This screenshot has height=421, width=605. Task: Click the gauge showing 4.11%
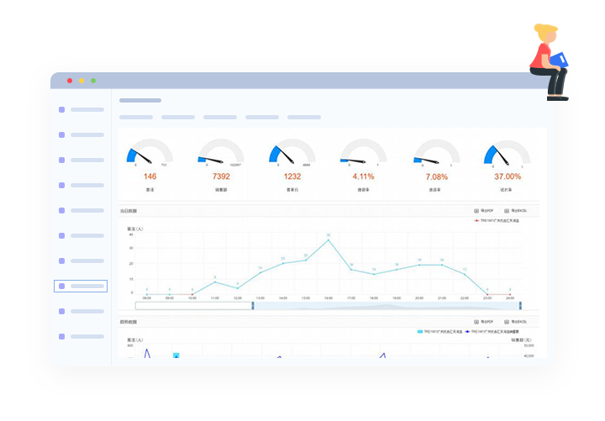pos(364,151)
